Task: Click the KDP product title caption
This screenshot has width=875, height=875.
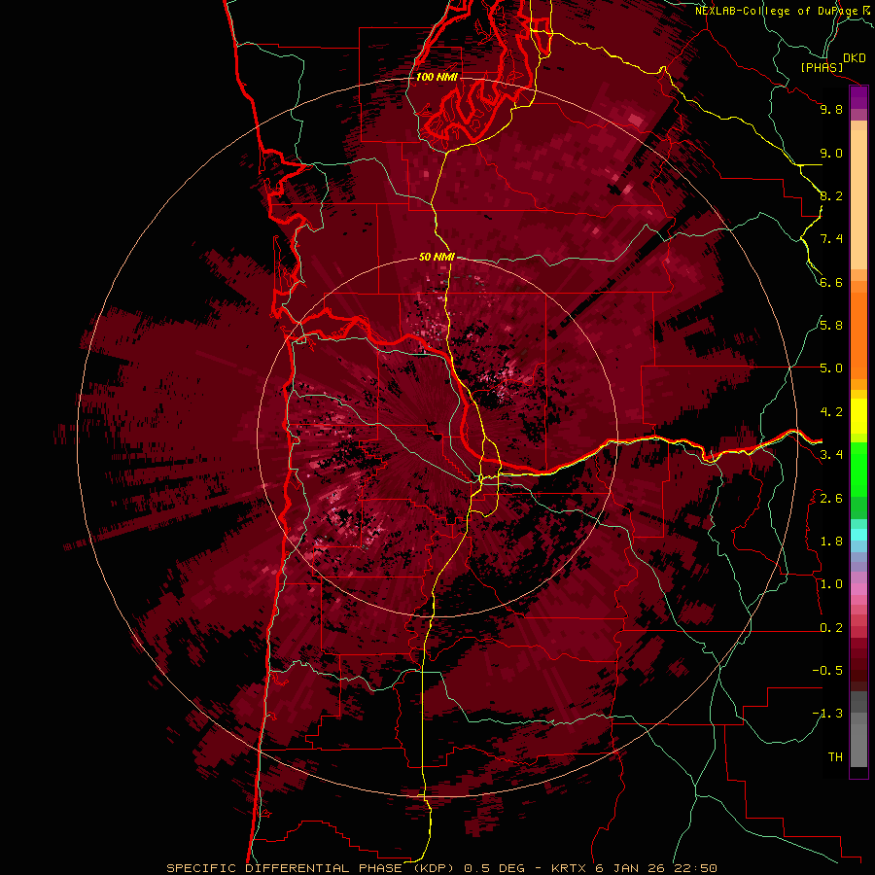Action: (441, 868)
